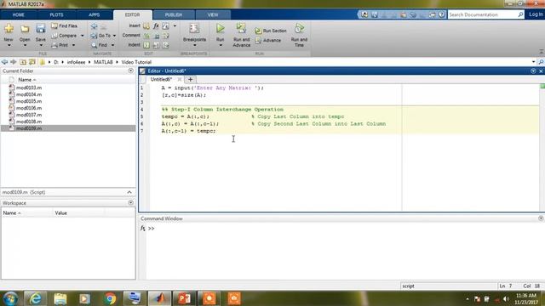This screenshot has height=306, width=545.
Task: Click the Smart Indent icon
Action: tap(146, 45)
